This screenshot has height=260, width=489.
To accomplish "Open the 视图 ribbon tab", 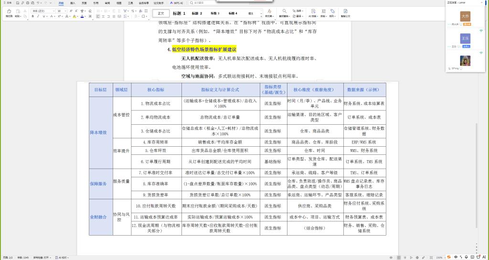I will 119,3.
